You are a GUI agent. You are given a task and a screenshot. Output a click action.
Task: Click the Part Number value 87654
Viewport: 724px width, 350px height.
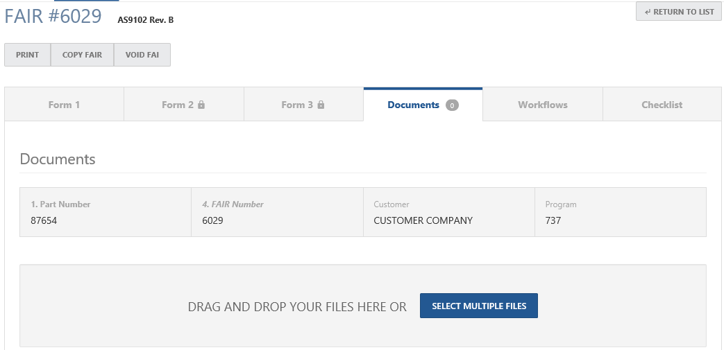click(x=44, y=220)
